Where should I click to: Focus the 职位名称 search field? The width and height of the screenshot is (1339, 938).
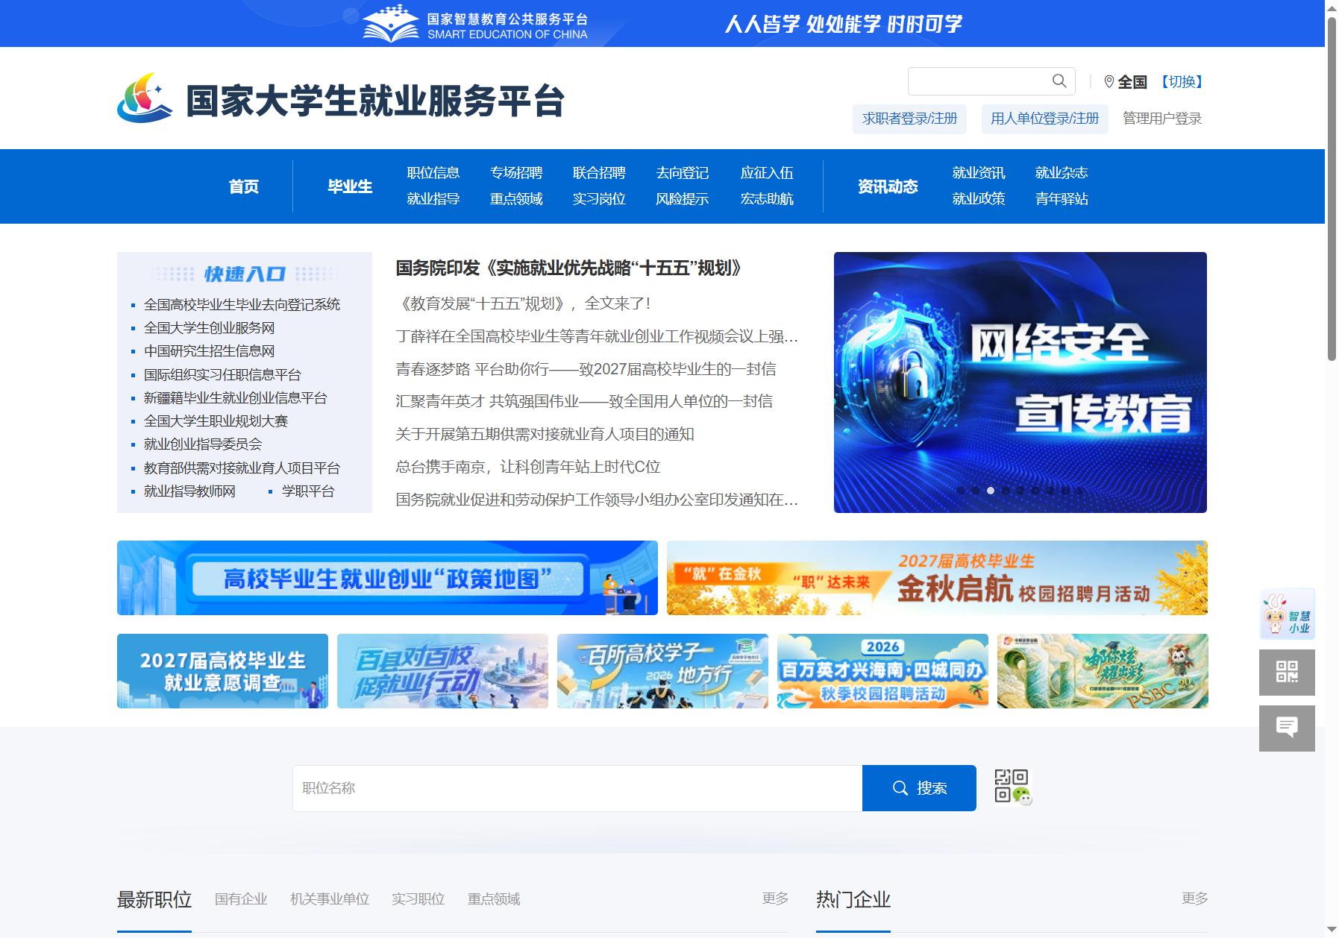[x=577, y=788]
